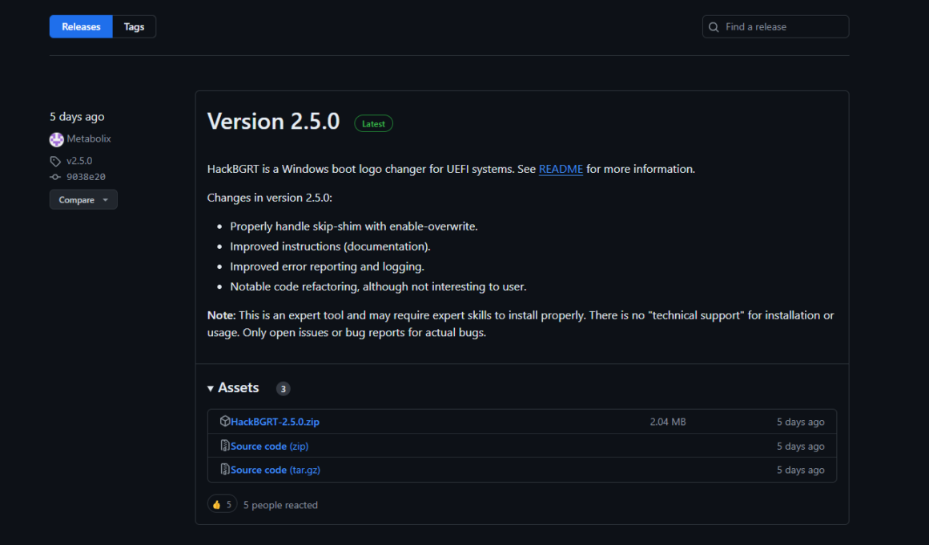Add a thumbs up reaction

pyautogui.click(x=222, y=504)
